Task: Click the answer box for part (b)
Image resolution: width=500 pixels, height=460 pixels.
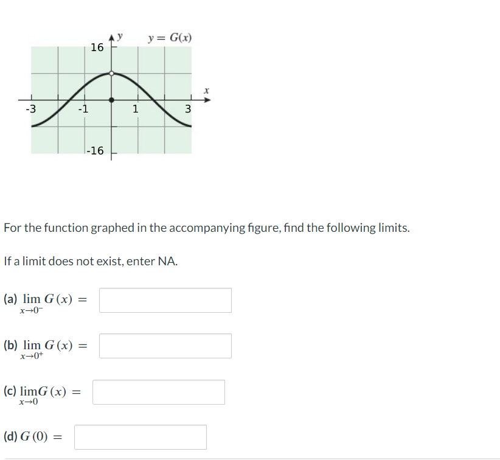Action: coord(165,346)
